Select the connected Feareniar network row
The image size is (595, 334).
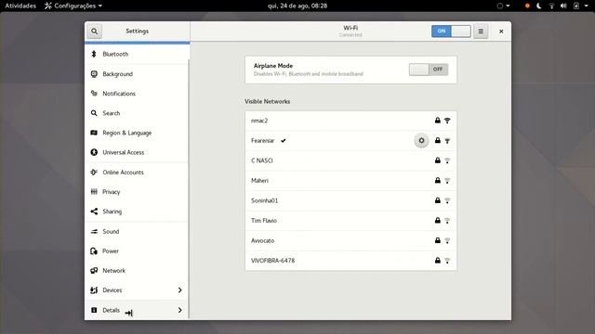(x=350, y=141)
